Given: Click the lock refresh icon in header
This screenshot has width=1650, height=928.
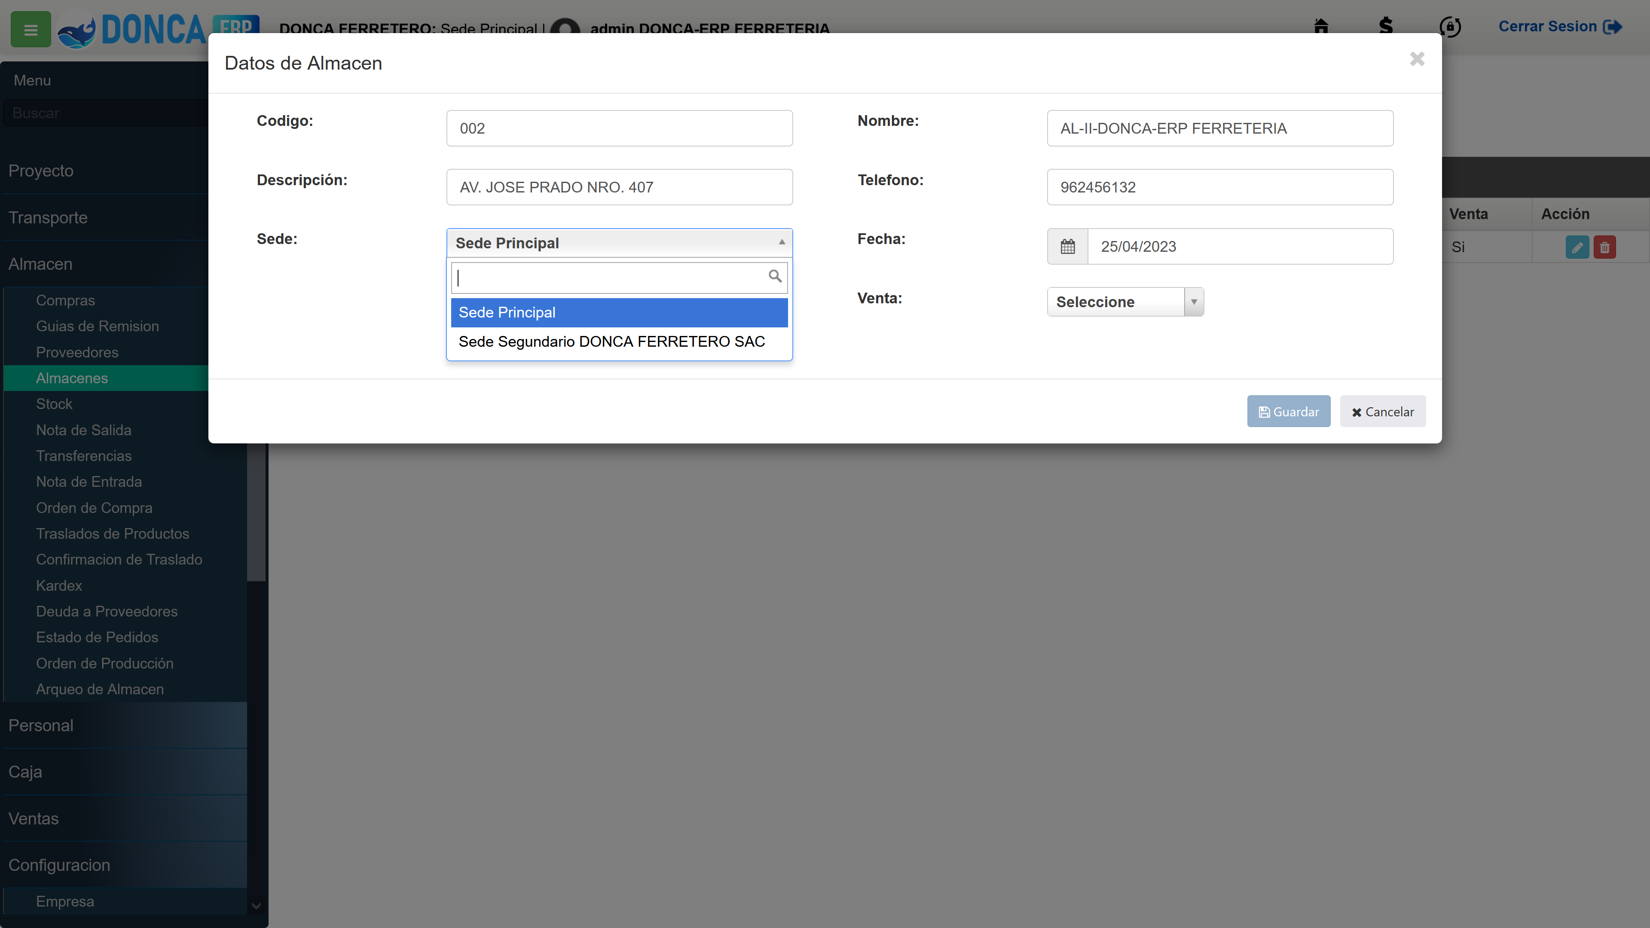Looking at the screenshot, I should point(1450,27).
